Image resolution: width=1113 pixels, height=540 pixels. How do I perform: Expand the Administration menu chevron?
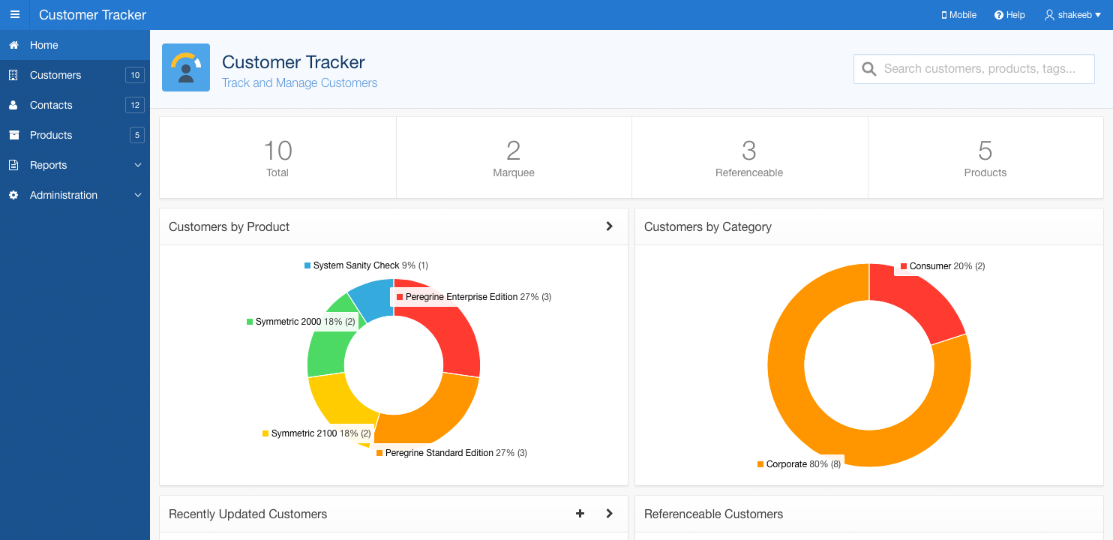[138, 195]
